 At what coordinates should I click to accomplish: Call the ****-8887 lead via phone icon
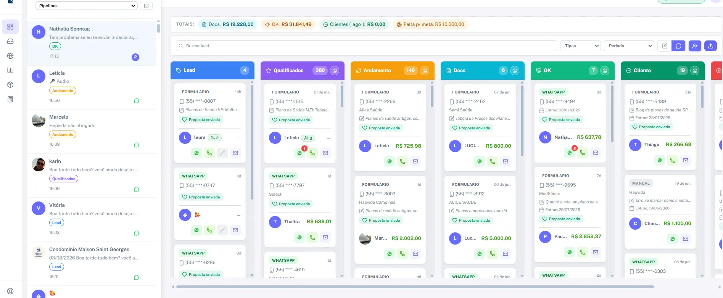click(209, 153)
